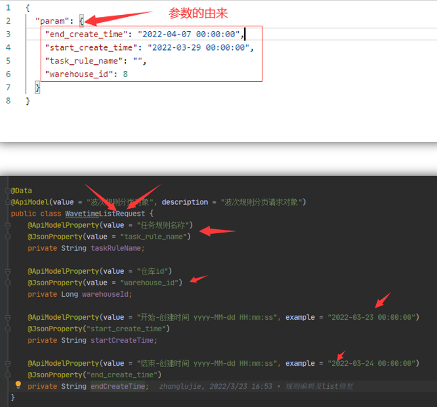
Task: Click the value "2022-03-29 00:00:00"
Action: click(x=198, y=47)
